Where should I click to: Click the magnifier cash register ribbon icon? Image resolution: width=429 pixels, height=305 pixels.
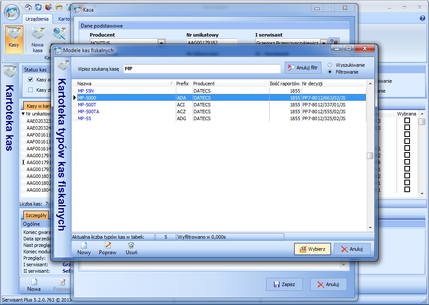click(59, 34)
